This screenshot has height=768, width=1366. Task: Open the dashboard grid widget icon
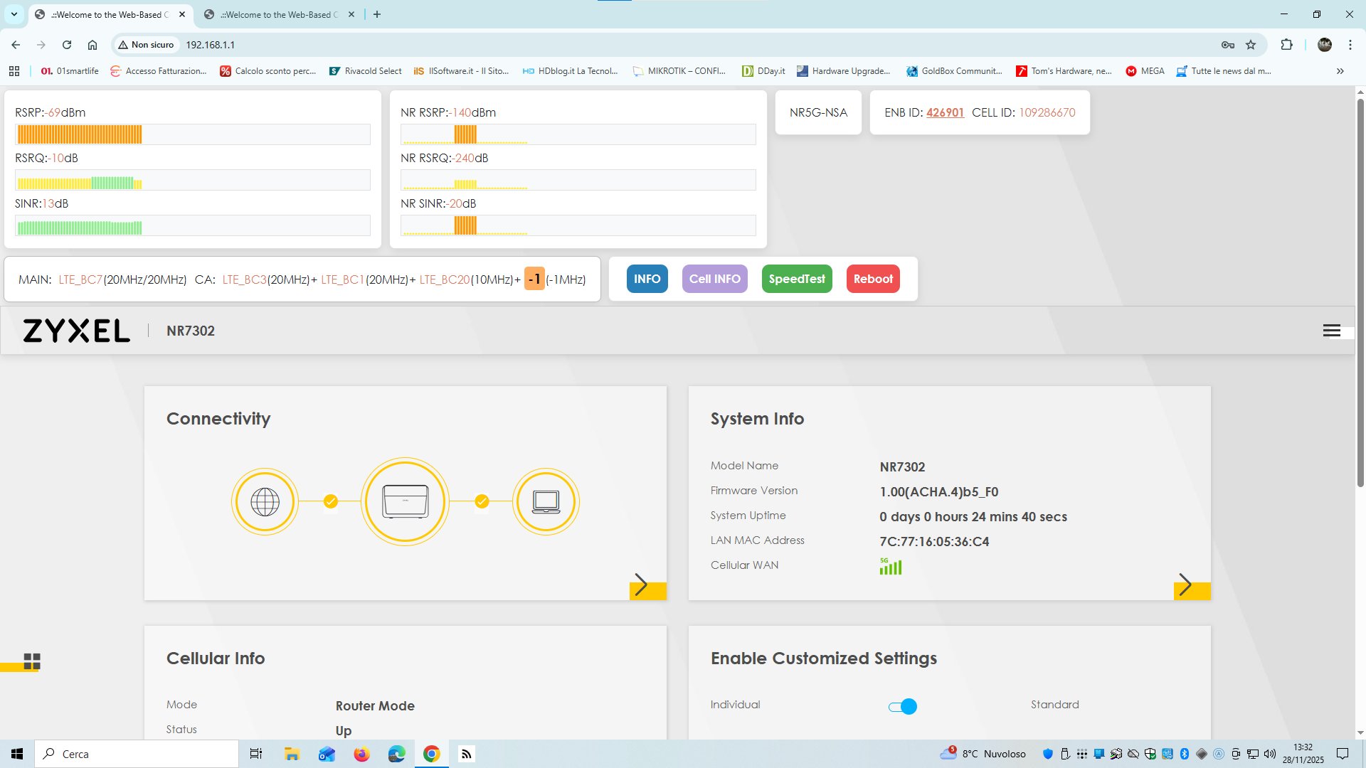(32, 661)
